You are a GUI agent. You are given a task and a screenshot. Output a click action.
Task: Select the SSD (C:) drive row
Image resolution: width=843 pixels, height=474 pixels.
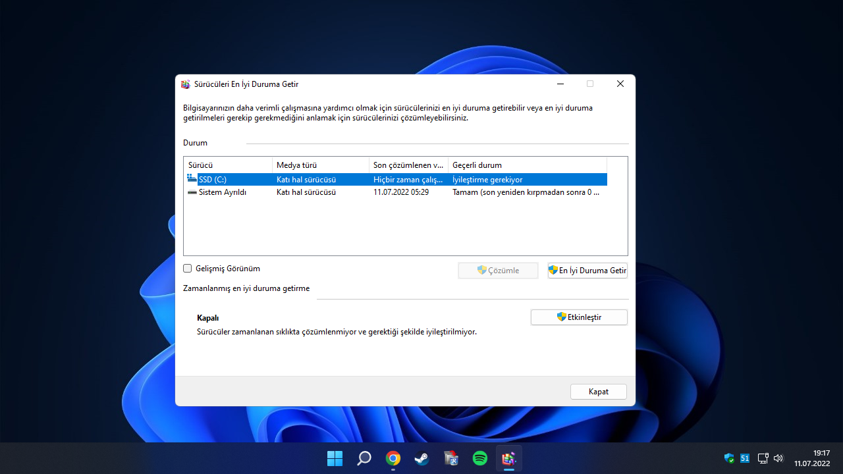(x=396, y=179)
